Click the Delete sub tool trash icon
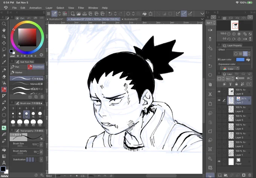 click(42, 97)
